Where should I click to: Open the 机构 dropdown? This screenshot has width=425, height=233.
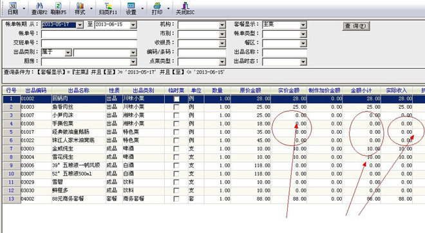[x=222, y=25]
